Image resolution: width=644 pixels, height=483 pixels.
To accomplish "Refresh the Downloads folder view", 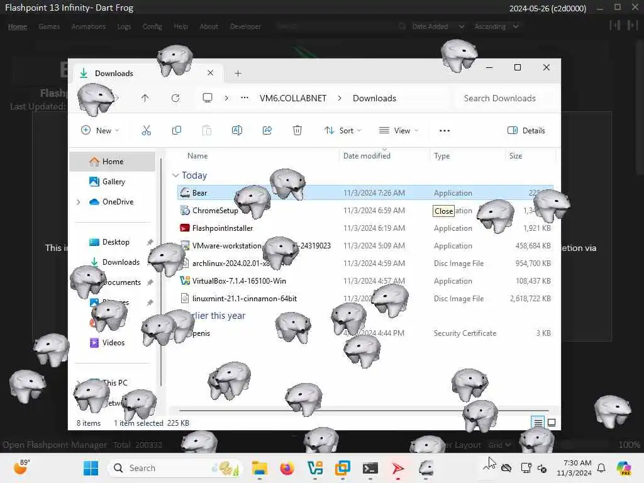I will (x=175, y=98).
